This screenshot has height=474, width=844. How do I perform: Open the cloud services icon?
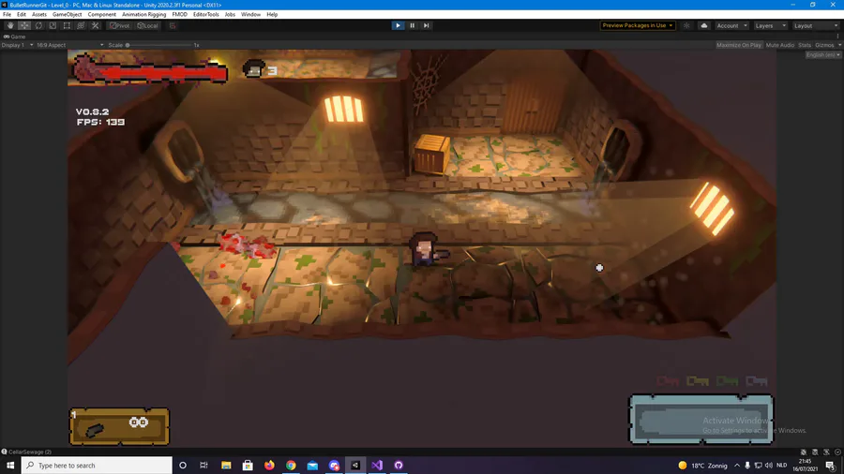[703, 25]
